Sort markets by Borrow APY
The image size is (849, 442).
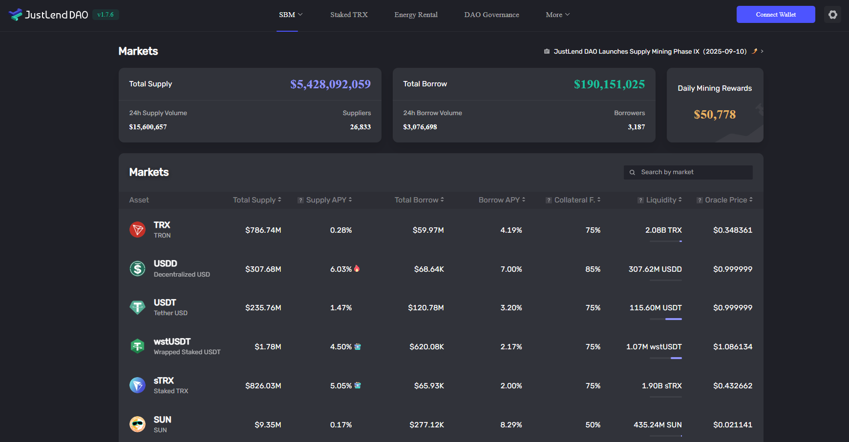click(502, 200)
